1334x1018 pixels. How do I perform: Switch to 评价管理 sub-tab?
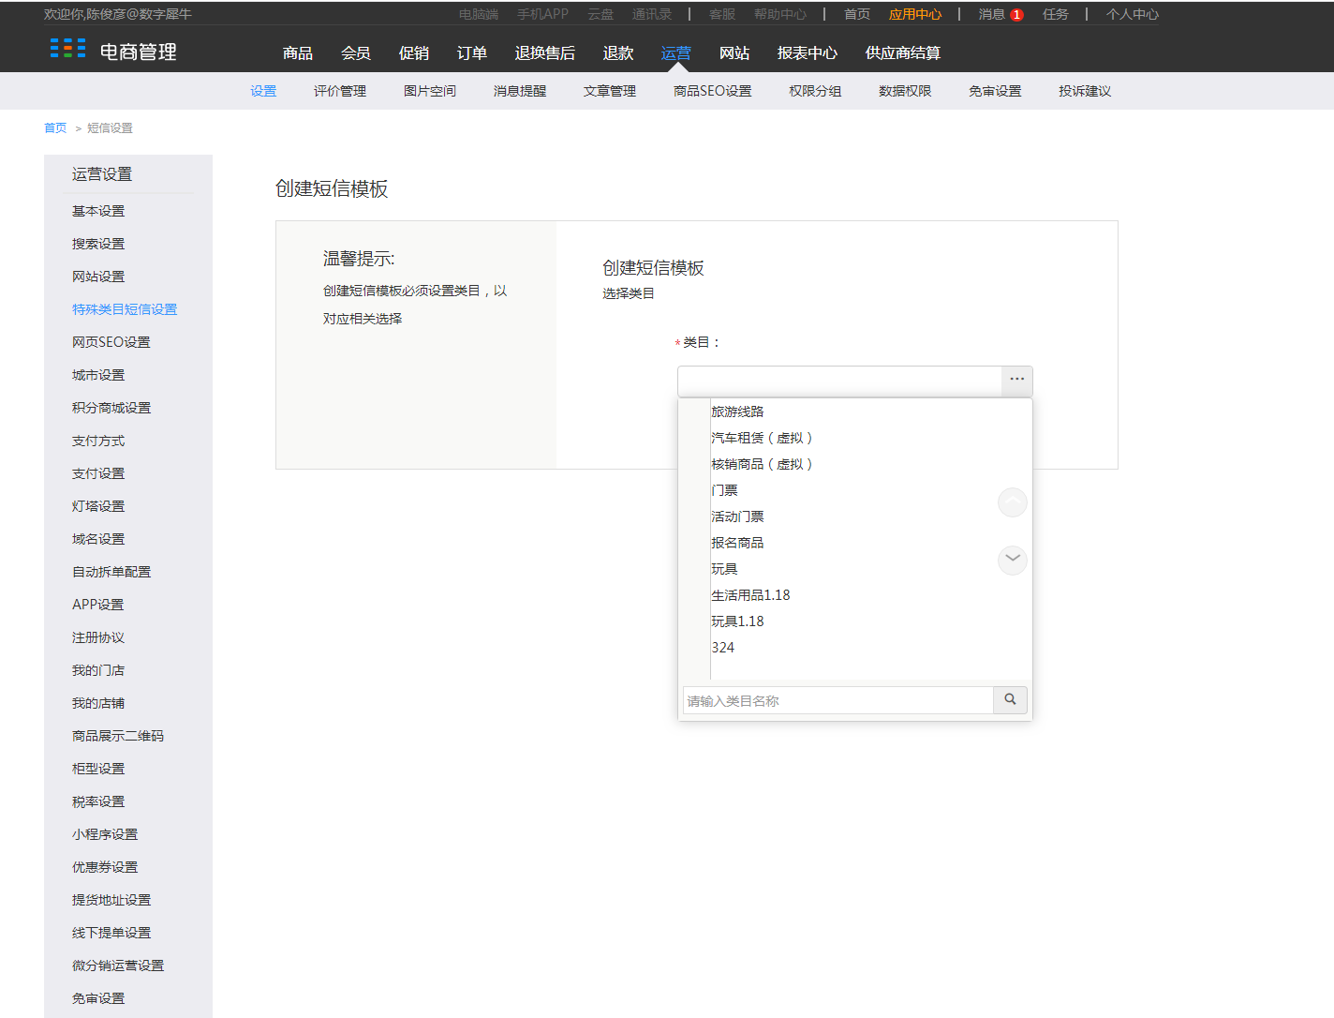tap(340, 91)
